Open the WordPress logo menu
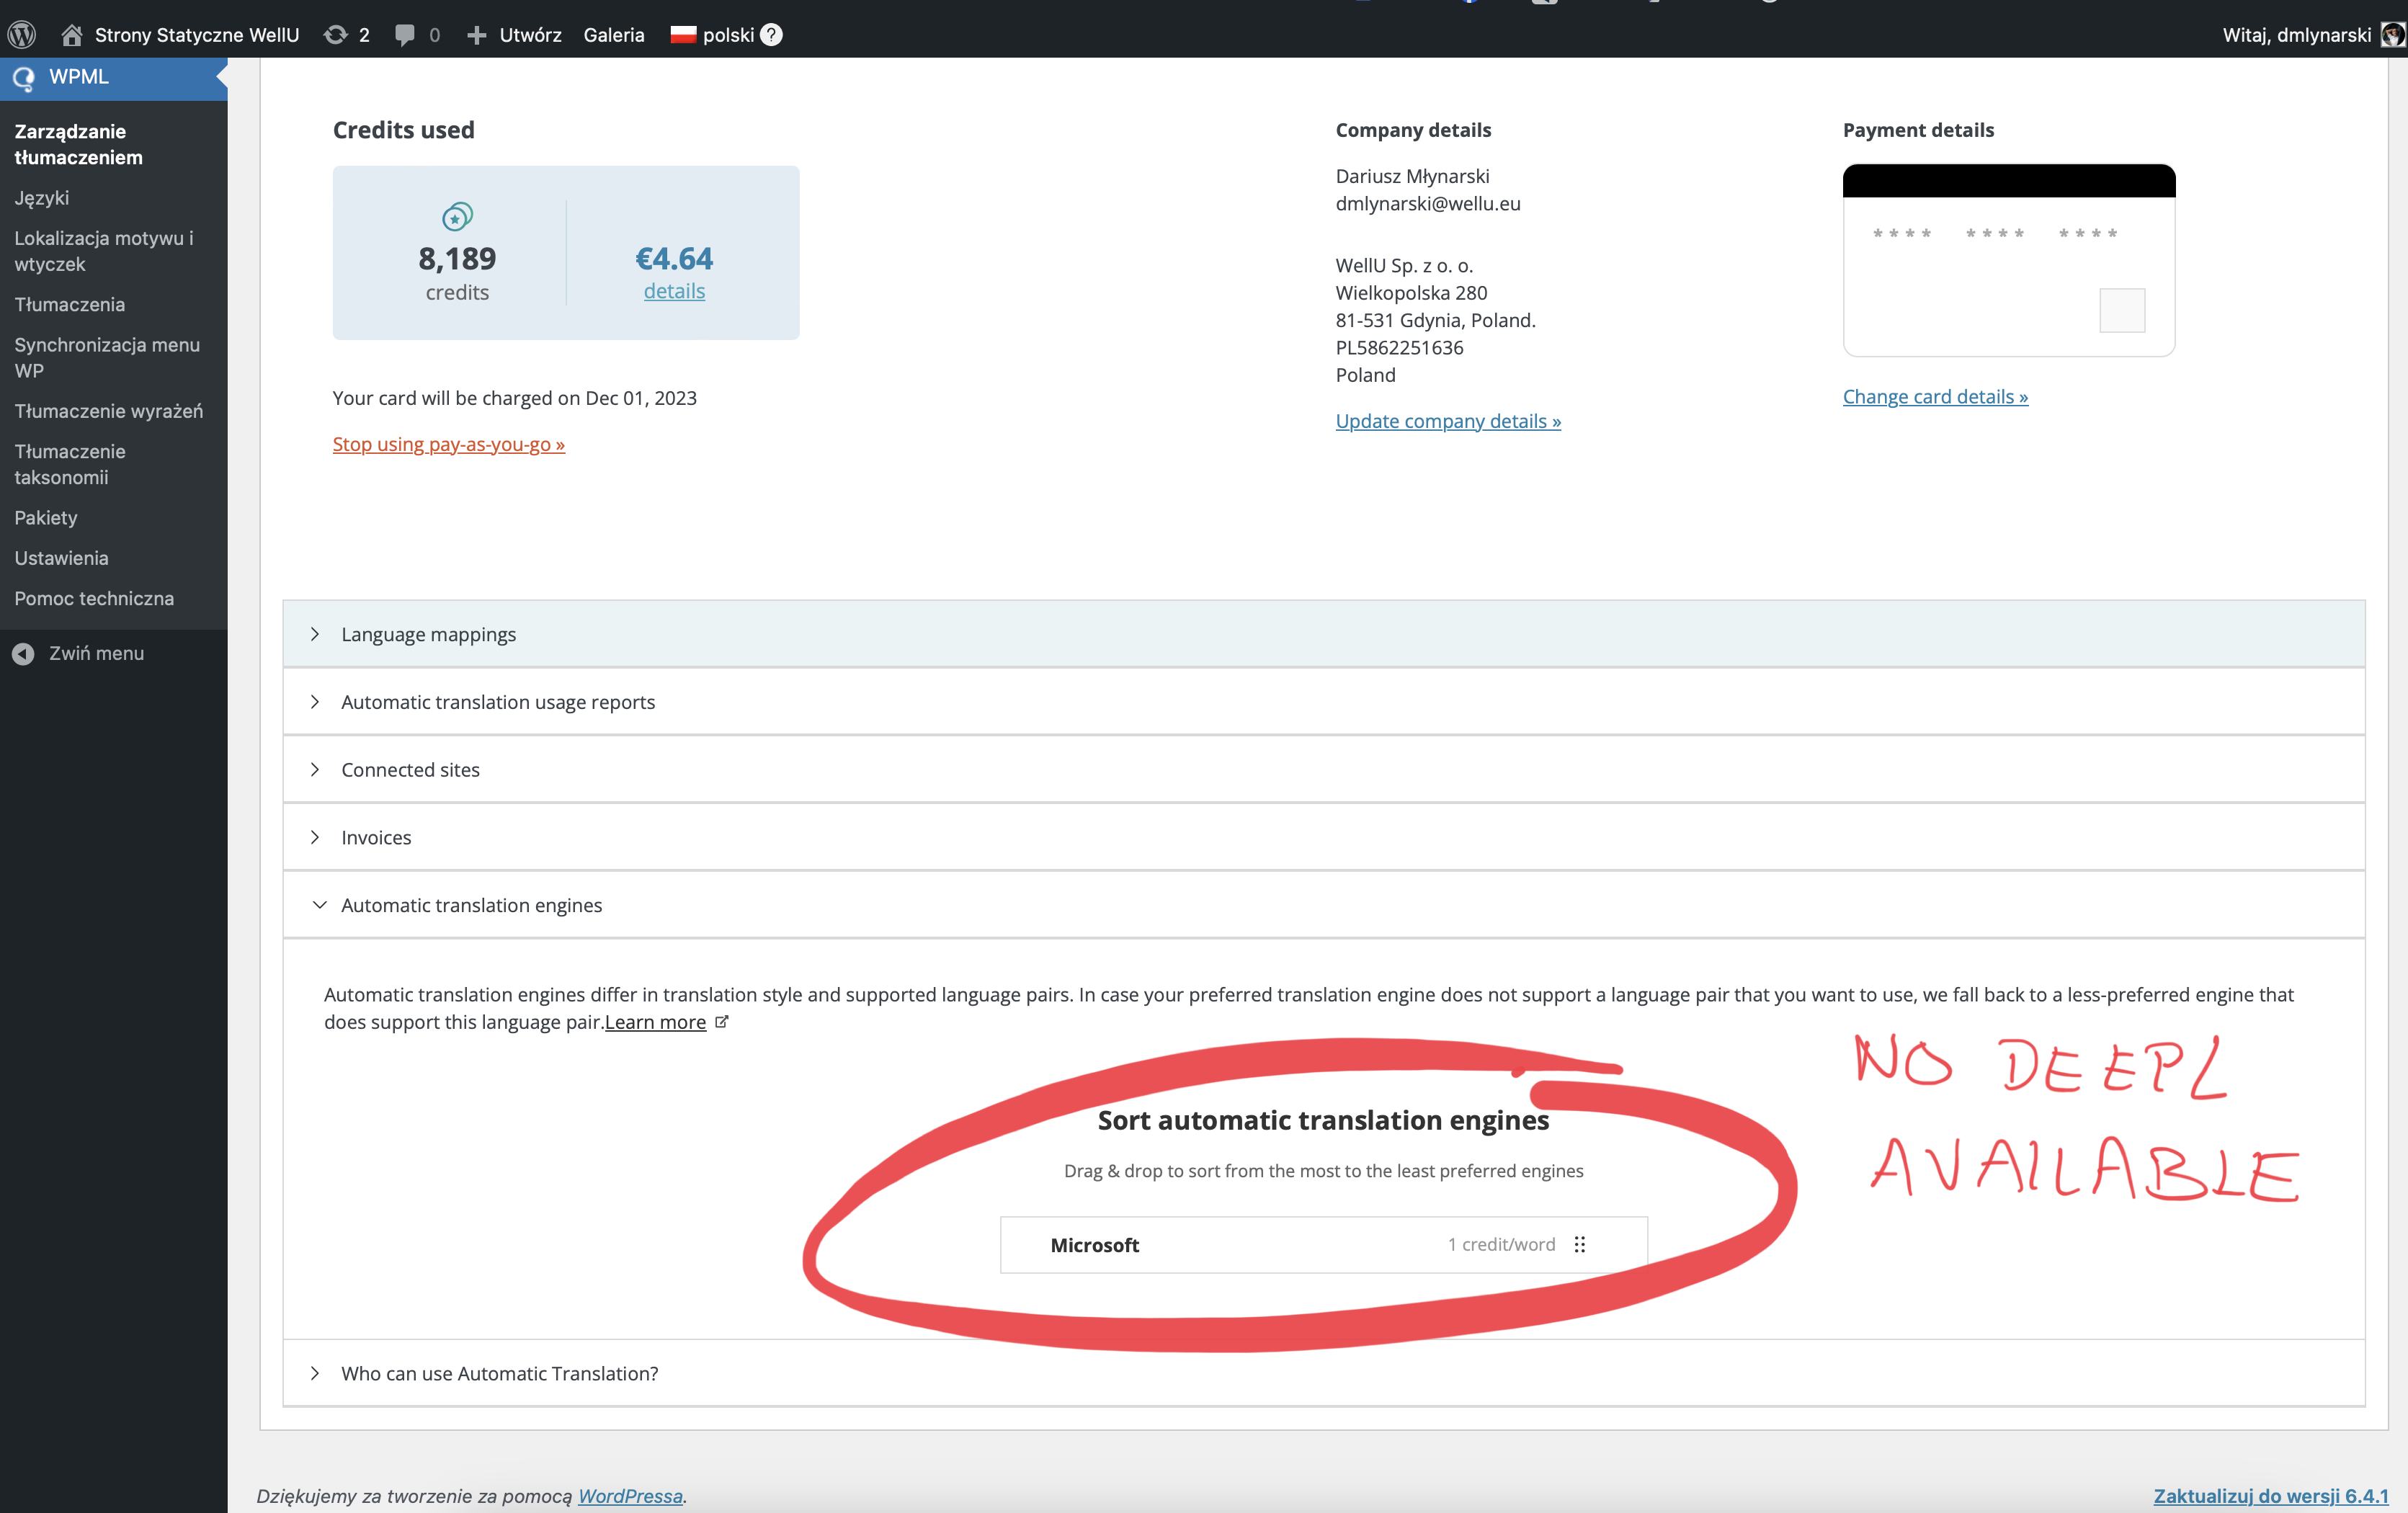Viewport: 2408px width, 1513px height. tap(22, 35)
